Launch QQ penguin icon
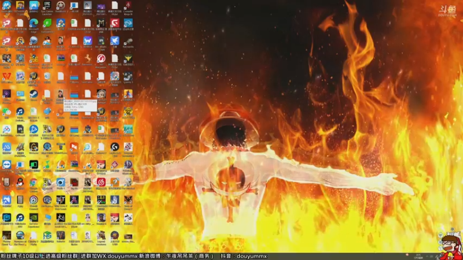 point(20,182)
